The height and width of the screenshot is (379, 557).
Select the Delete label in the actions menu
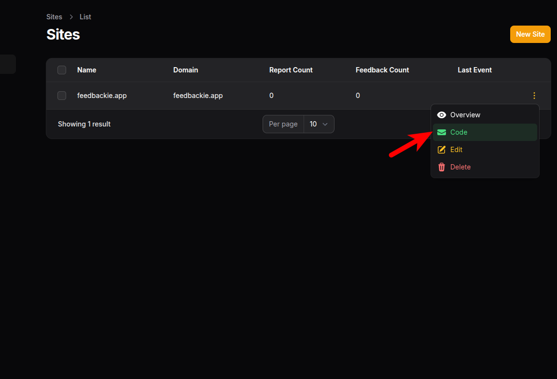tap(460, 167)
